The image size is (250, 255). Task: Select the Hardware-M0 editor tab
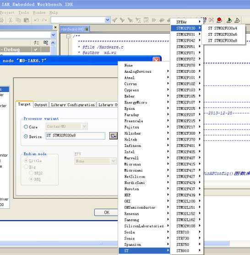pyautogui.click(x=74, y=29)
